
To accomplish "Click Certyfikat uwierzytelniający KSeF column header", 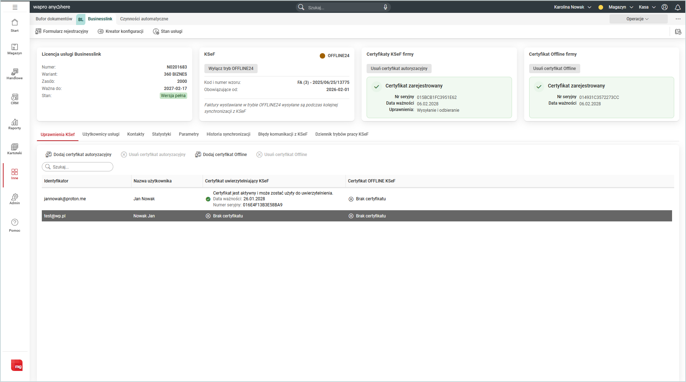I will click(x=274, y=181).
